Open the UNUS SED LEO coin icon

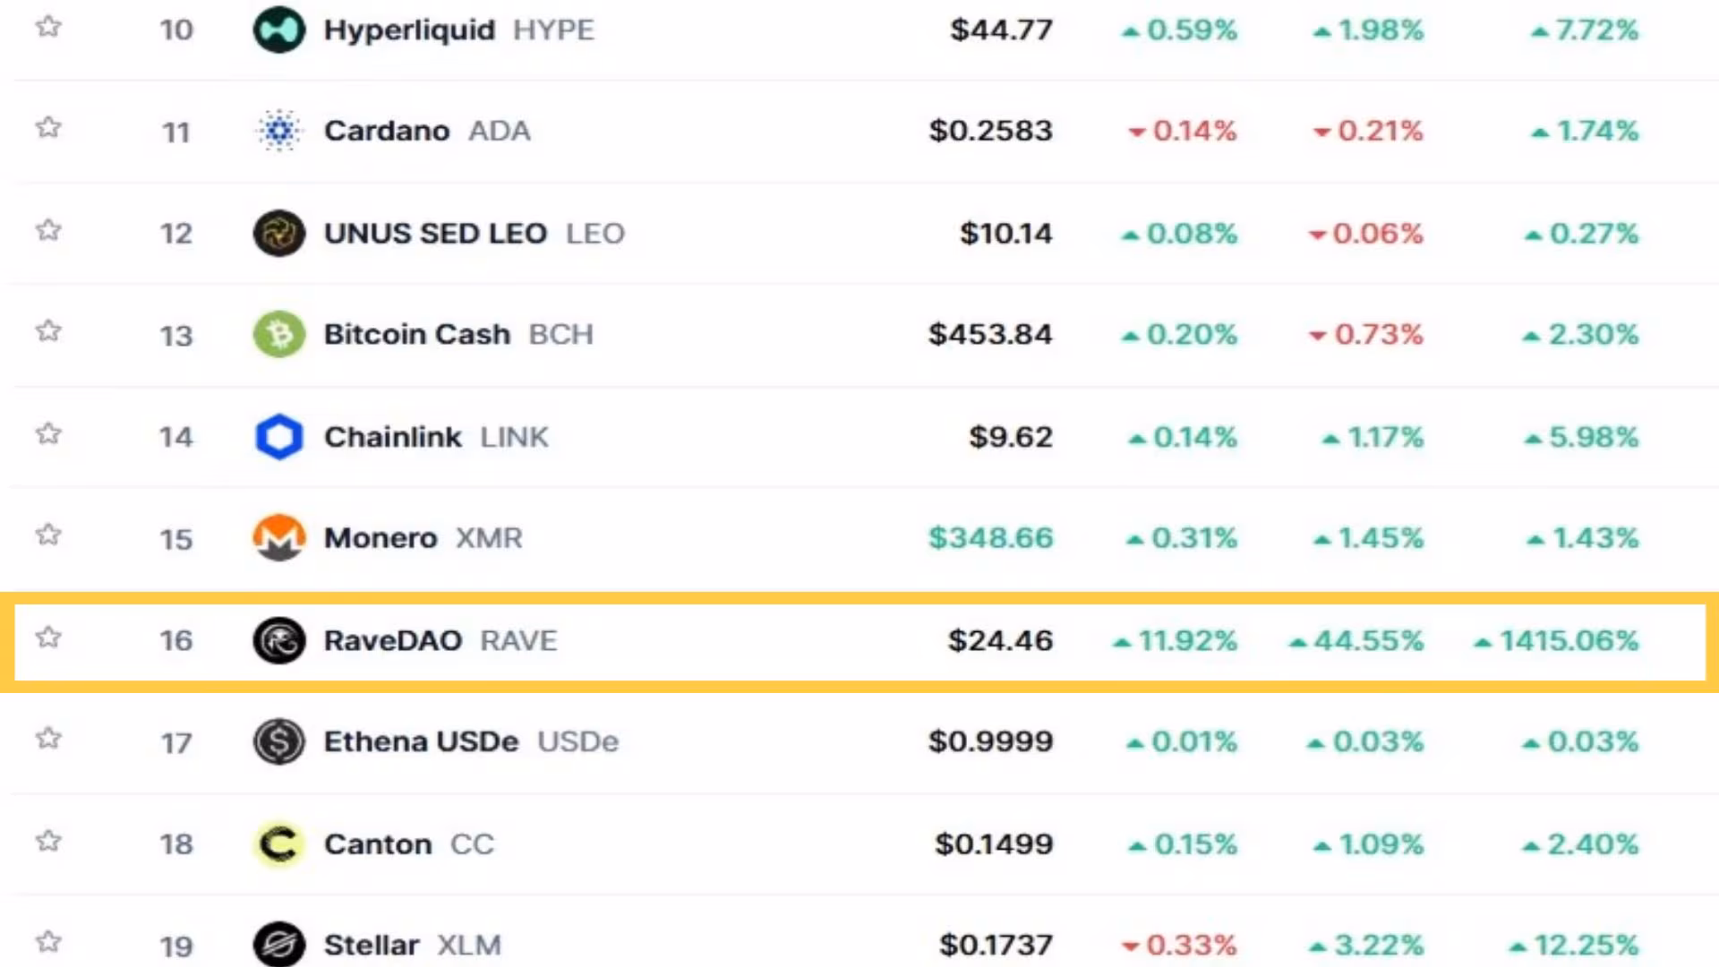click(x=279, y=233)
